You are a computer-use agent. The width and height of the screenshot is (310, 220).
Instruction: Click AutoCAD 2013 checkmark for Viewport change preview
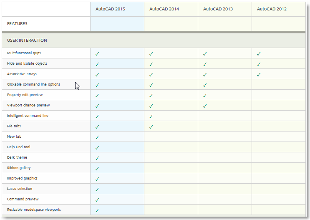click(205, 106)
